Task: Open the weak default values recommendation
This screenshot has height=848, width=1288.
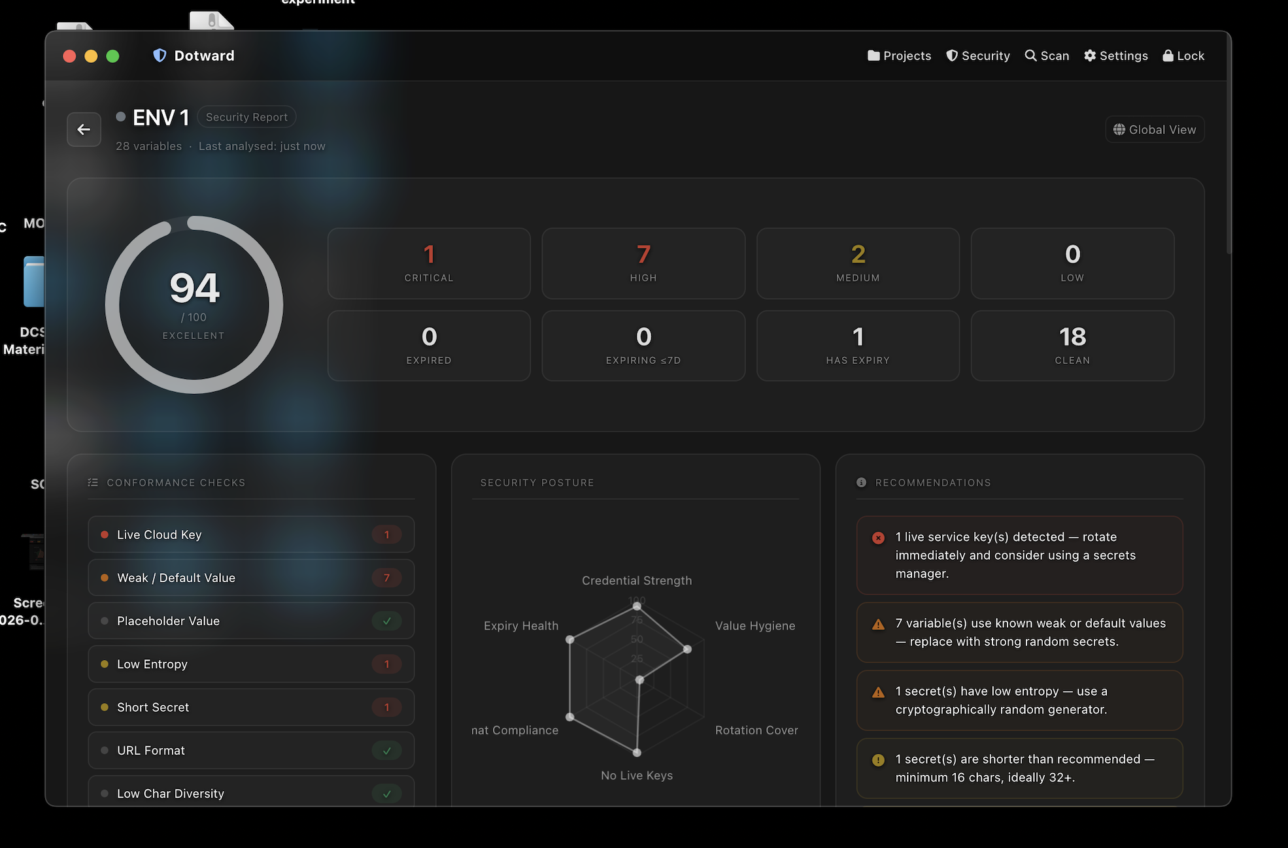Action: [1019, 632]
